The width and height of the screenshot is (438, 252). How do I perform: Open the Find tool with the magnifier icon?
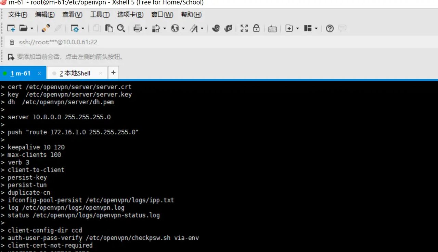pyautogui.click(x=121, y=28)
